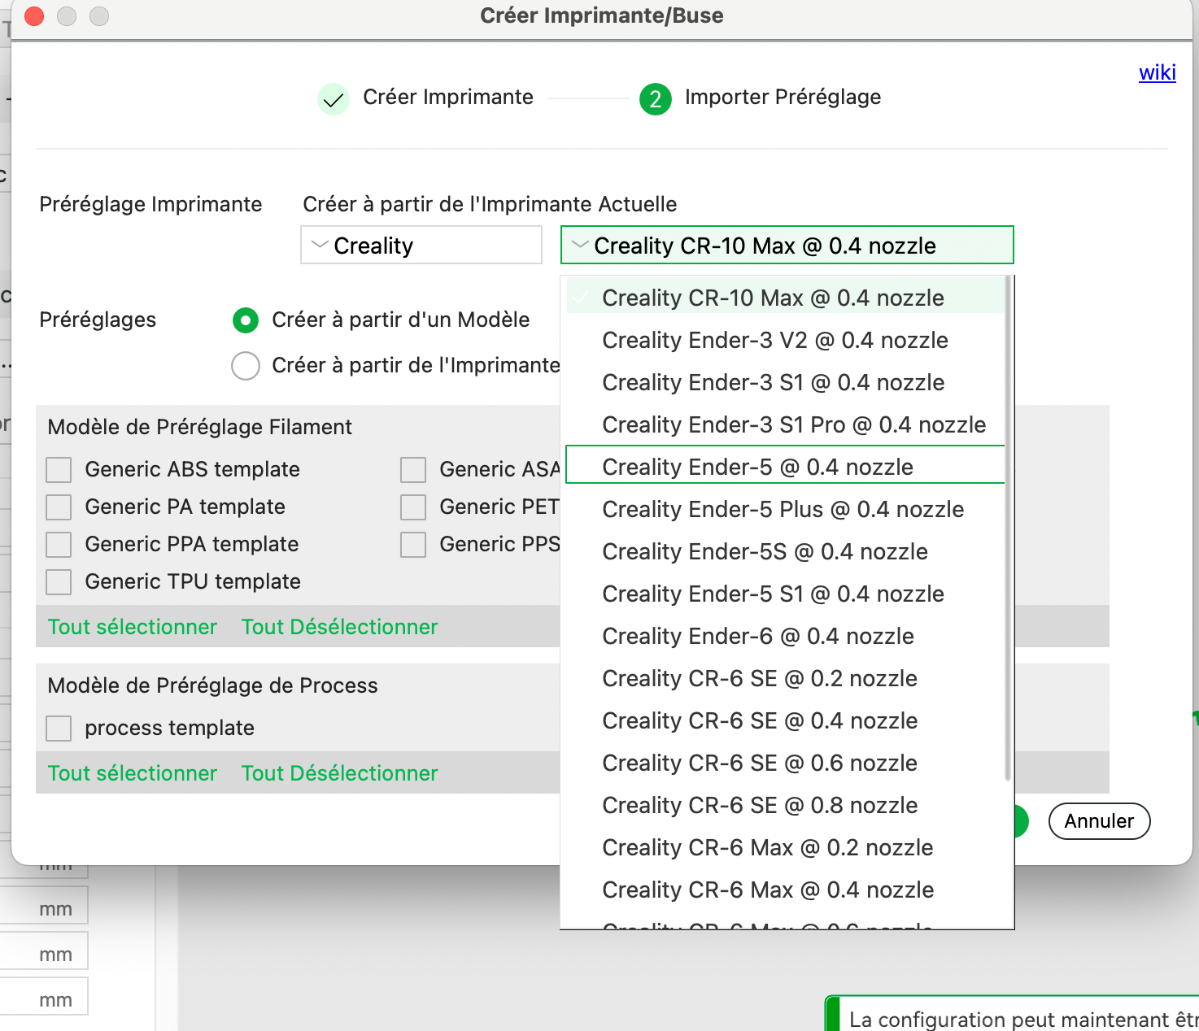
Task: Collapse the Creality CR-10 Max printer combo box
Action: (x=787, y=245)
